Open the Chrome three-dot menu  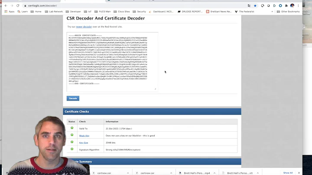tap(298, 6)
